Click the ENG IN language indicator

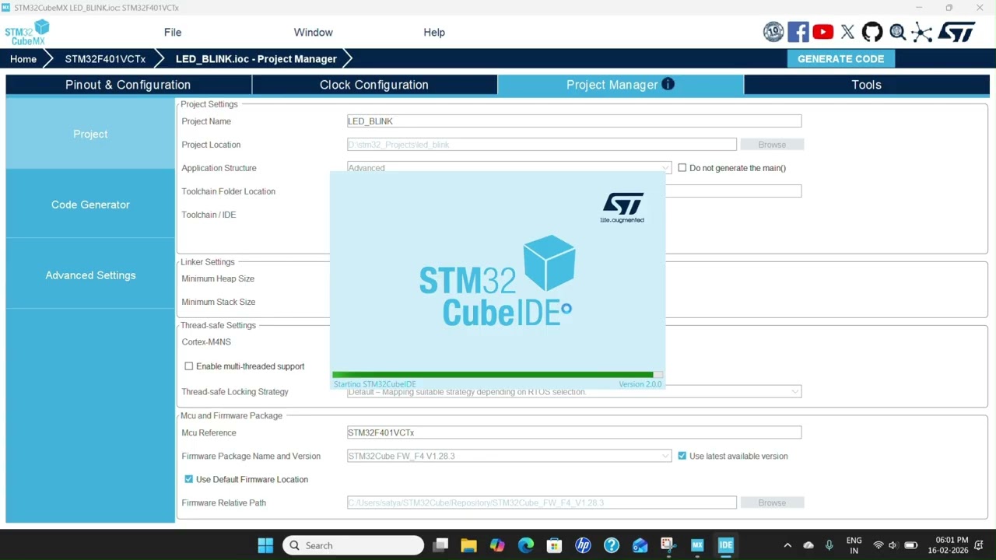(854, 545)
